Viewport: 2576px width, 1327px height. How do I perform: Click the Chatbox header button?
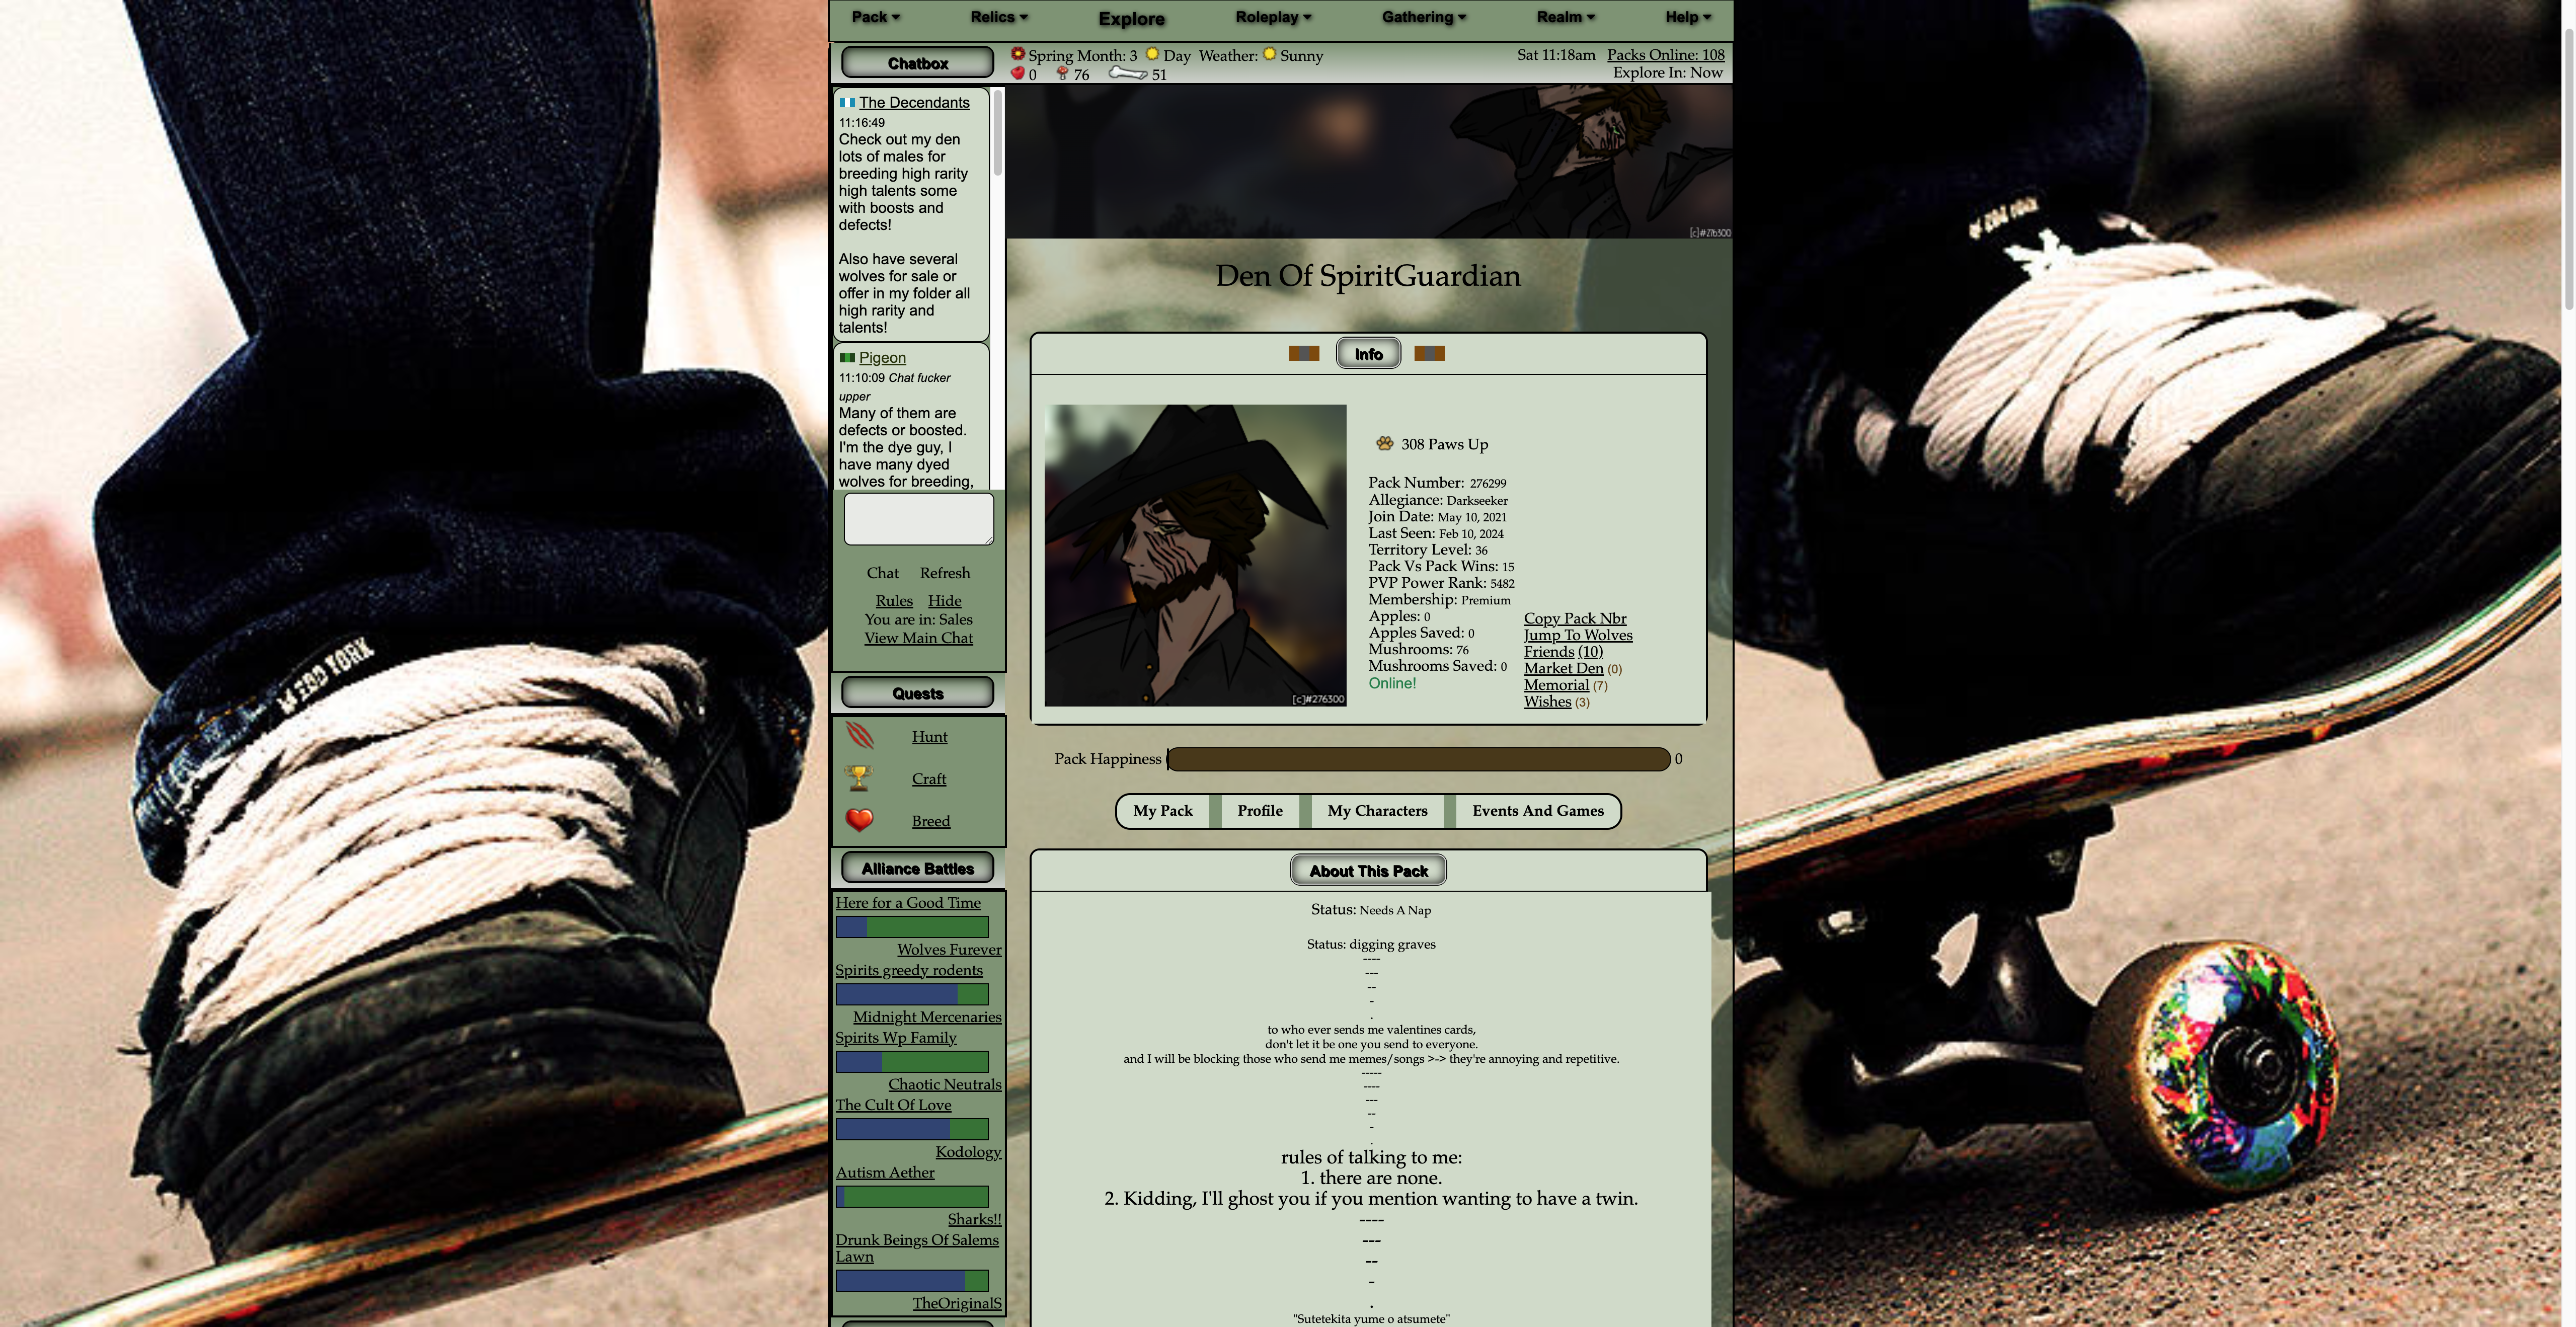(917, 63)
